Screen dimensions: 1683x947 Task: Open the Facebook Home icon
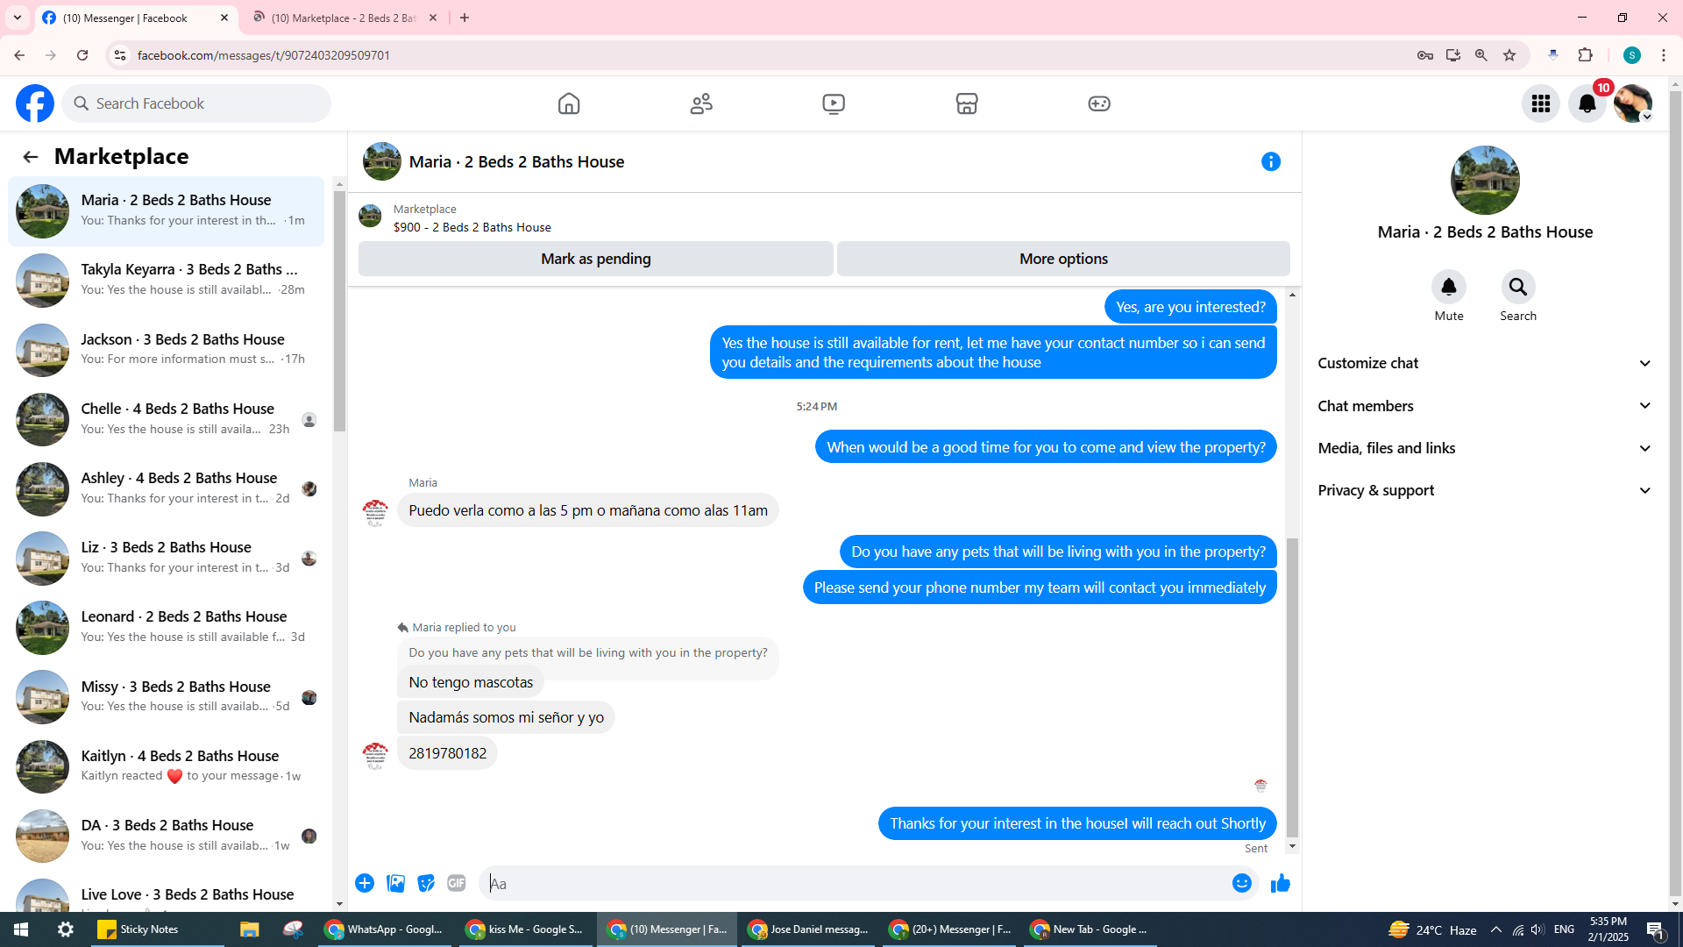coord(569,103)
